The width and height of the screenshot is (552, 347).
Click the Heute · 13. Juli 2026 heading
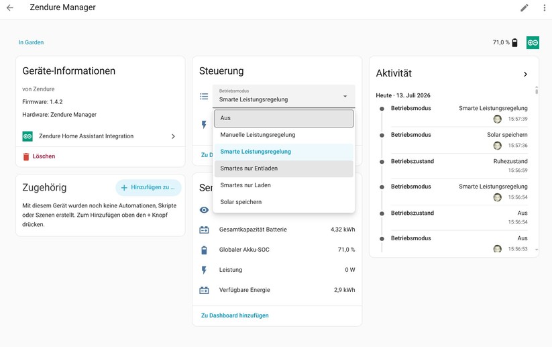tap(402, 95)
